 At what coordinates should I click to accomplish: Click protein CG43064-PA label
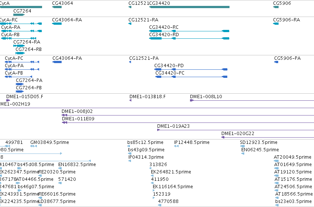(67, 58)
